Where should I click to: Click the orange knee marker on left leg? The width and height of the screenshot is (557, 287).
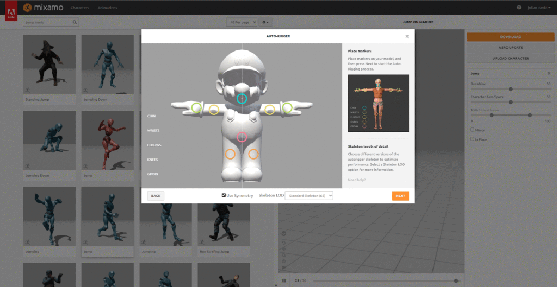(x=230, y=154)
